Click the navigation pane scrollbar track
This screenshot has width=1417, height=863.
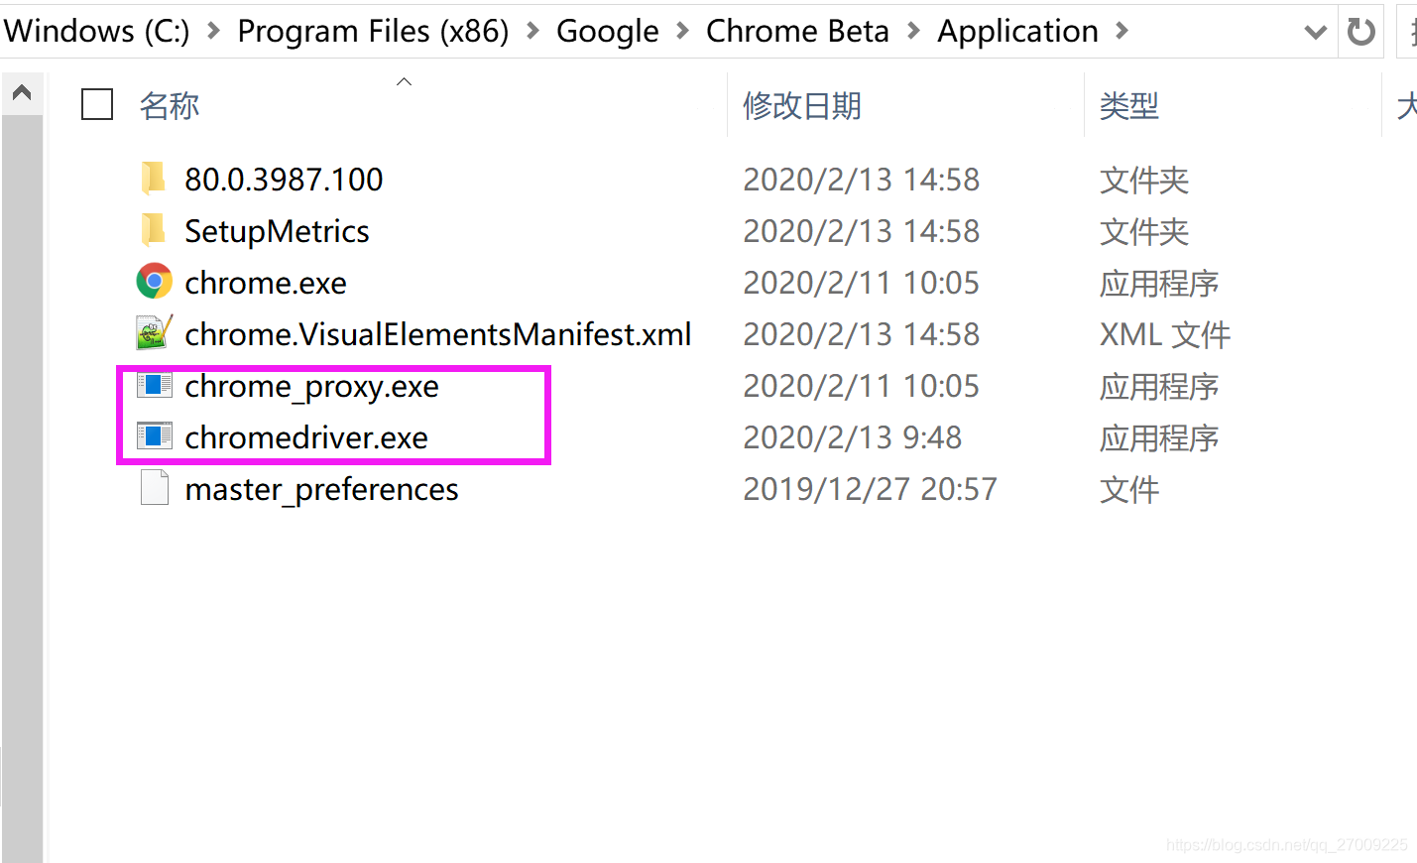coord(22,488)
